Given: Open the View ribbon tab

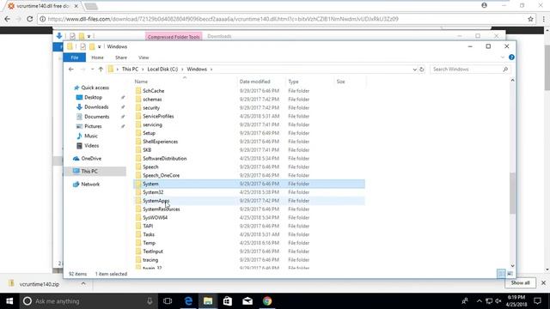Looking at the screenshot, I should 144,58.
